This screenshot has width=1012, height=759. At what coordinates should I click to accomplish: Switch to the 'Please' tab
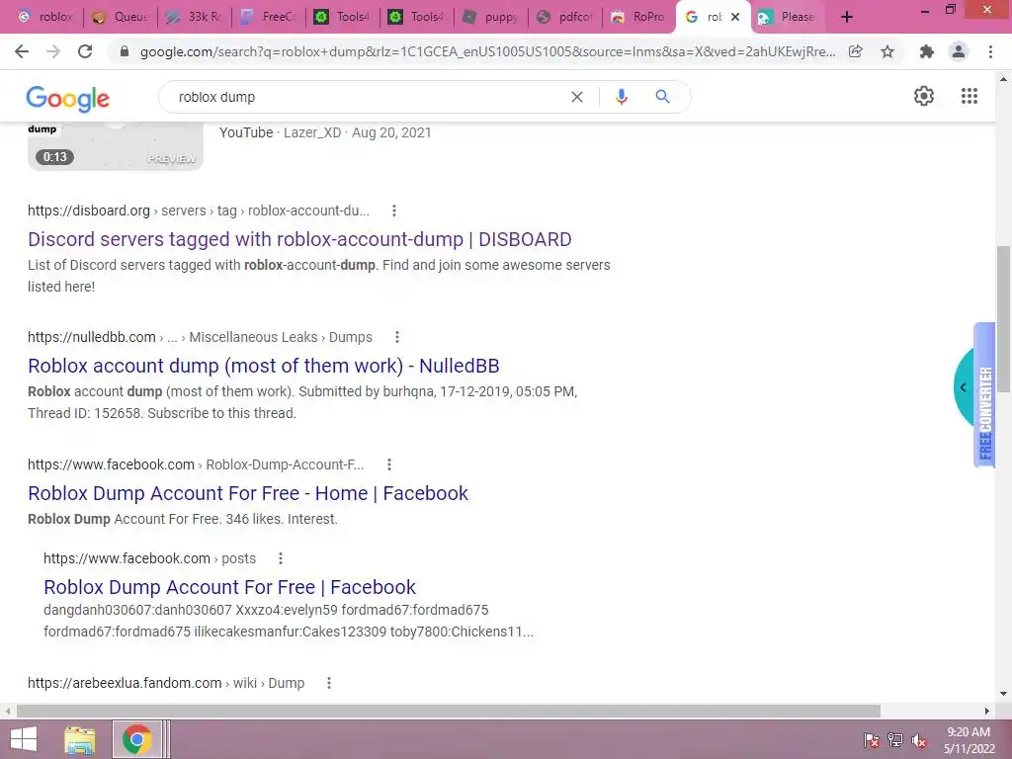pos(789,17)
